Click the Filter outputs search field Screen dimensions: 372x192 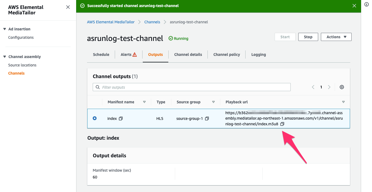[x=192, y=87]
